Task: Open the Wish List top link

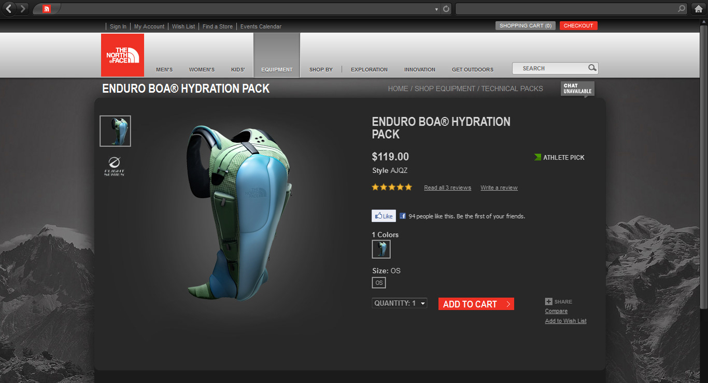Action: 183,26
